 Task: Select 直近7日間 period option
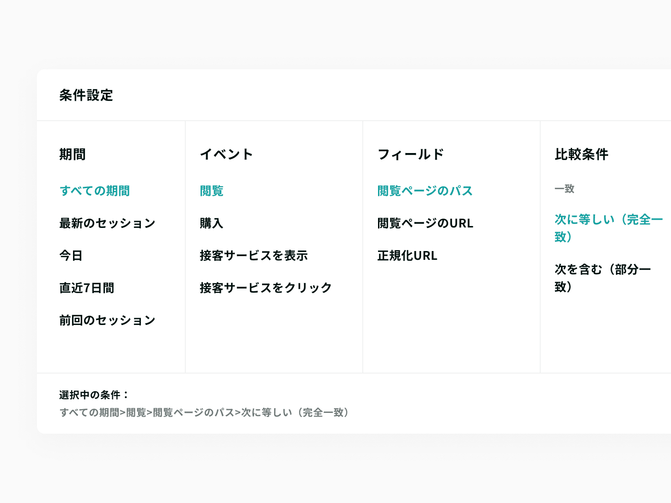tap(87, 288)
